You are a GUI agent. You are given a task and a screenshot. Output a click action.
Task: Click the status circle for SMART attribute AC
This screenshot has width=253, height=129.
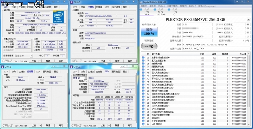point(143,75)
